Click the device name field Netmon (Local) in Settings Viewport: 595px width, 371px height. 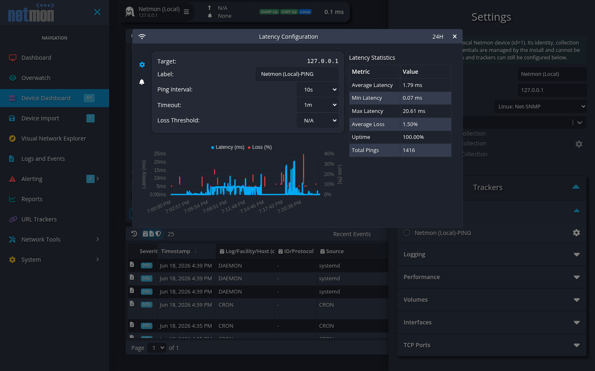[552, 74]
